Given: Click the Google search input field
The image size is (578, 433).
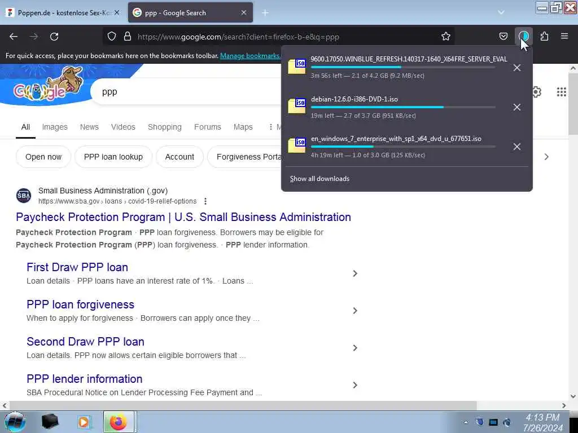Looking at the screenshot, I should [x=186, y=92].
